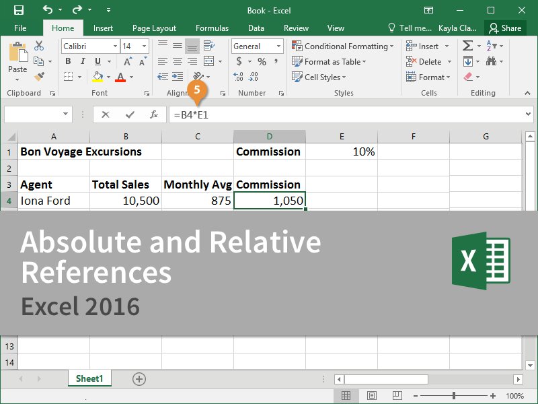Screen dimensions: 538x404
Task: Click the Insert Function fx button
Action: click(154, 114)
